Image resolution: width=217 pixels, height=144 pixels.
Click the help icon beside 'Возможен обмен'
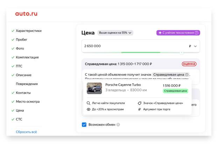coord(118,124)
